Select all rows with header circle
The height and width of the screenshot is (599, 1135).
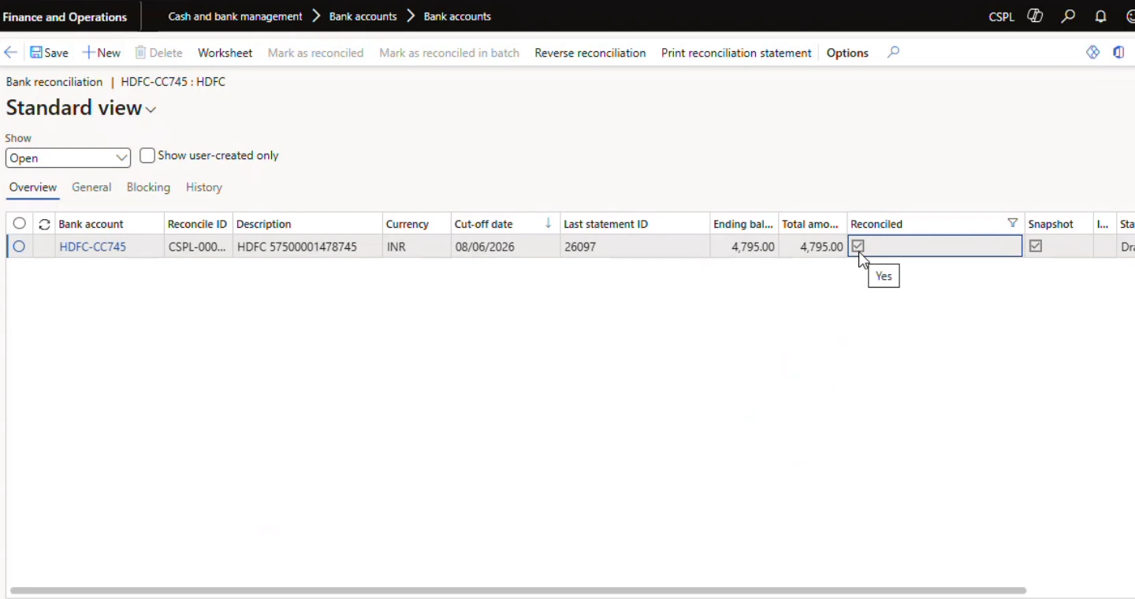click(x=19, y=224)
